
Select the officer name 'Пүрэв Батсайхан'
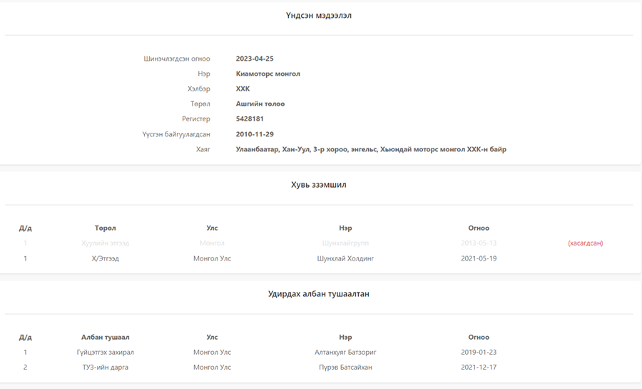(345, 368)
